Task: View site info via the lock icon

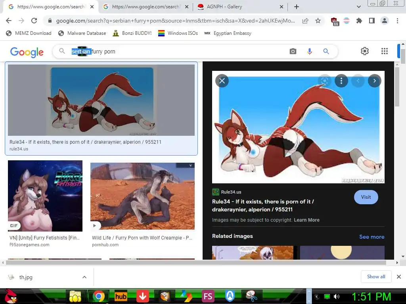Action: click(x=50, y=21)
